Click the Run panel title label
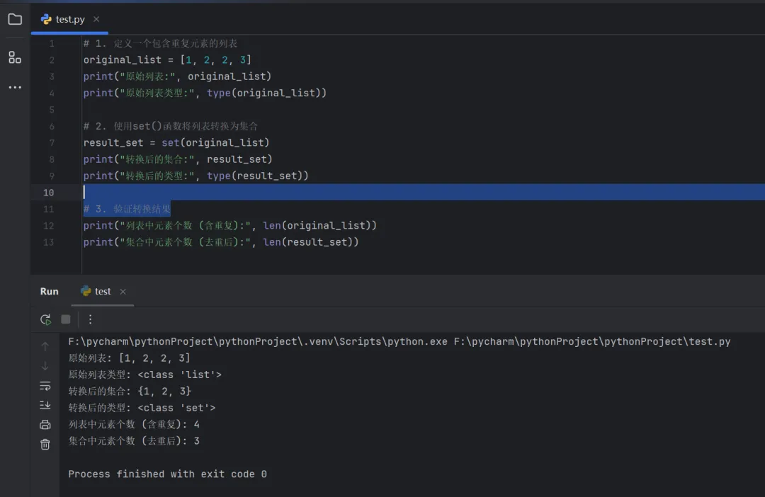 [50, 291]
